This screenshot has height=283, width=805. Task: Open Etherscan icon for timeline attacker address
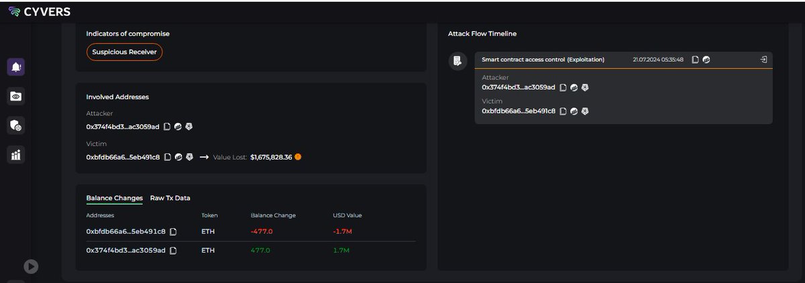point(574,87)
